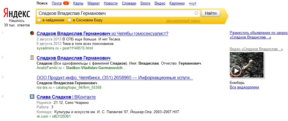Click the AnalizFamilii.ru green URL
The height and width of the screenshot is (121, 288).
pos(81,68)
